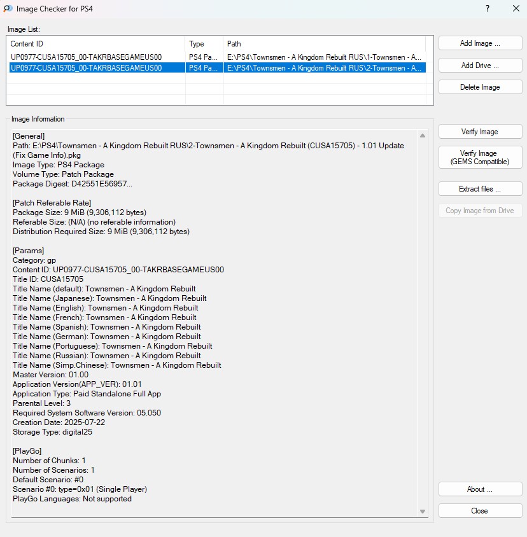Select the highlighted row with path 2-Townsmen
Screen dimensions: 527x537
[x=218, y=68]
